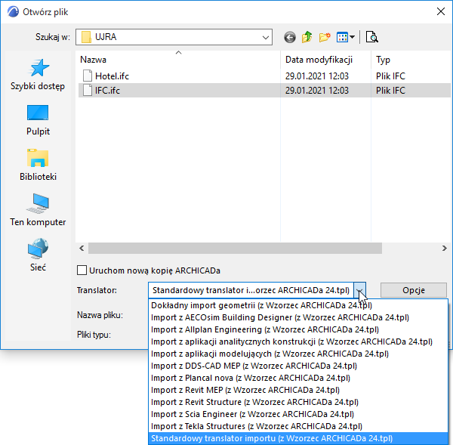Click Plik IFC type of IFC.ifc row
This screenshot has width=453, height=445.
390,91
